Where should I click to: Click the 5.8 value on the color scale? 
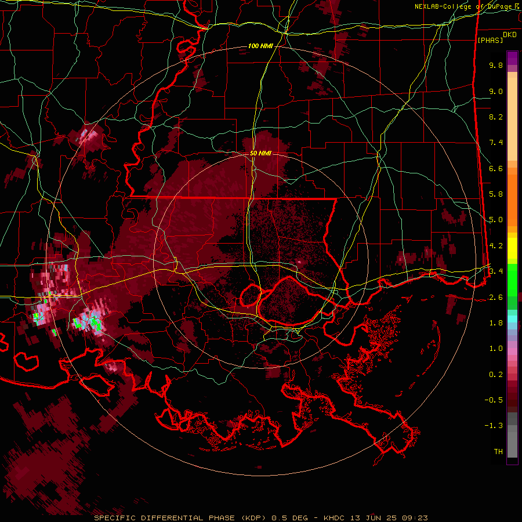(x=496, y=194)
